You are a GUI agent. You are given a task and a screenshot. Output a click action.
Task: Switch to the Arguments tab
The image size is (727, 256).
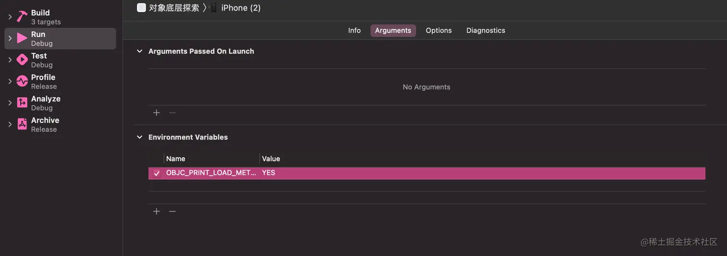(393, 30)
